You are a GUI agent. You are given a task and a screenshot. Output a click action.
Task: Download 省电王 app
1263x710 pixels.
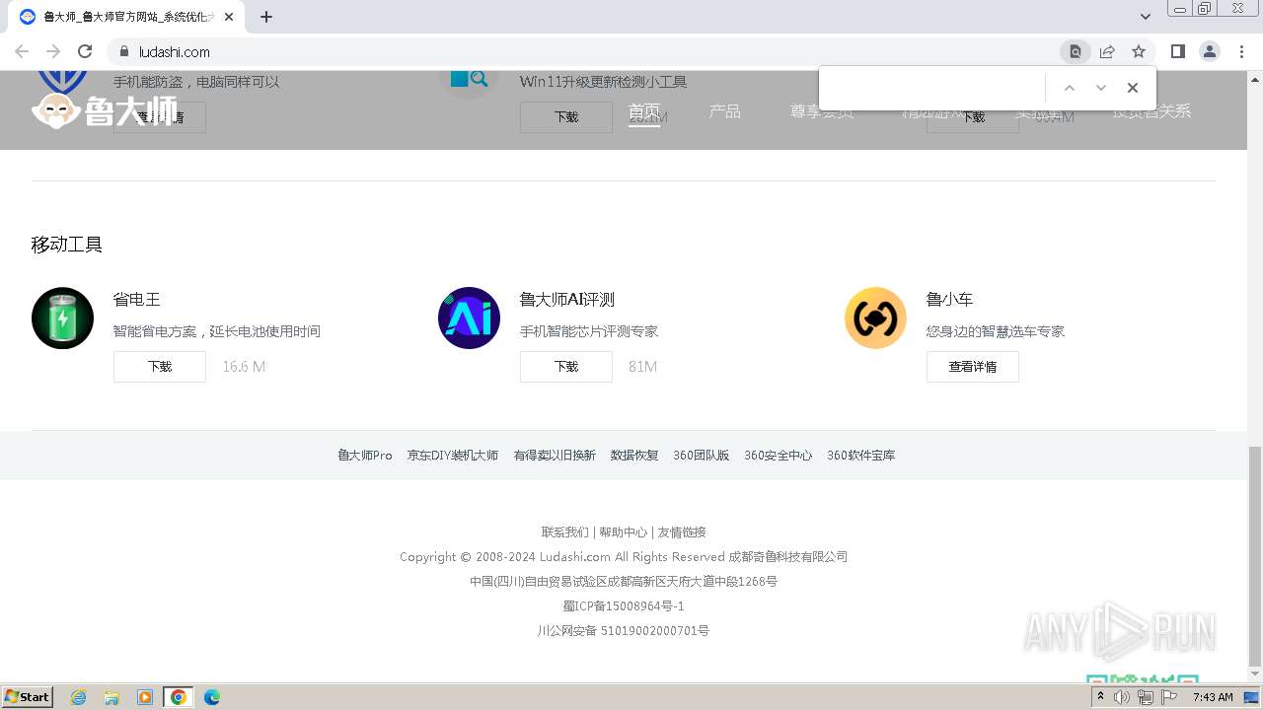point(160,367)
